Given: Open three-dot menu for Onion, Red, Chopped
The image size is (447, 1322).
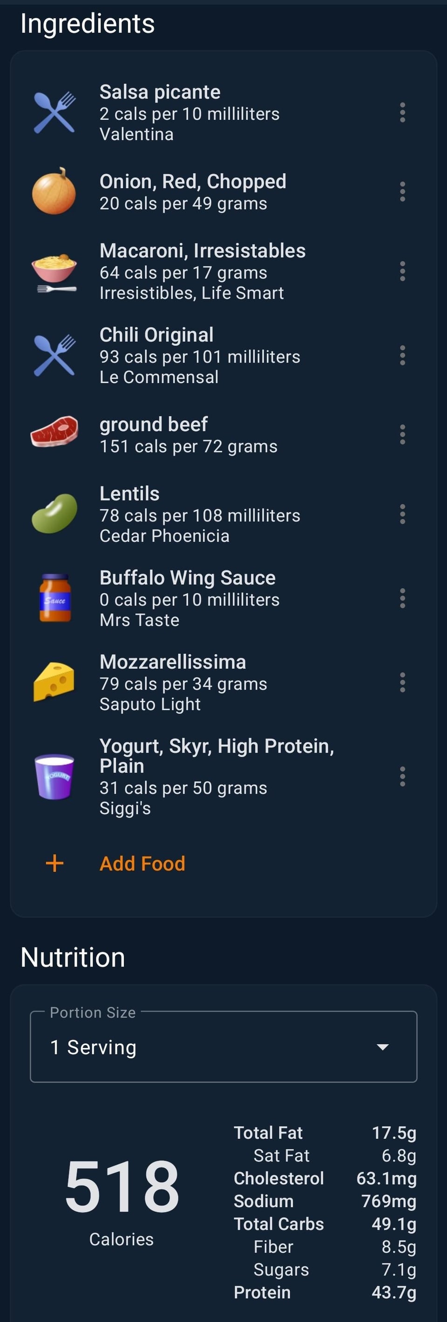Looking at the screenshot, I should [x=402, y=192].
